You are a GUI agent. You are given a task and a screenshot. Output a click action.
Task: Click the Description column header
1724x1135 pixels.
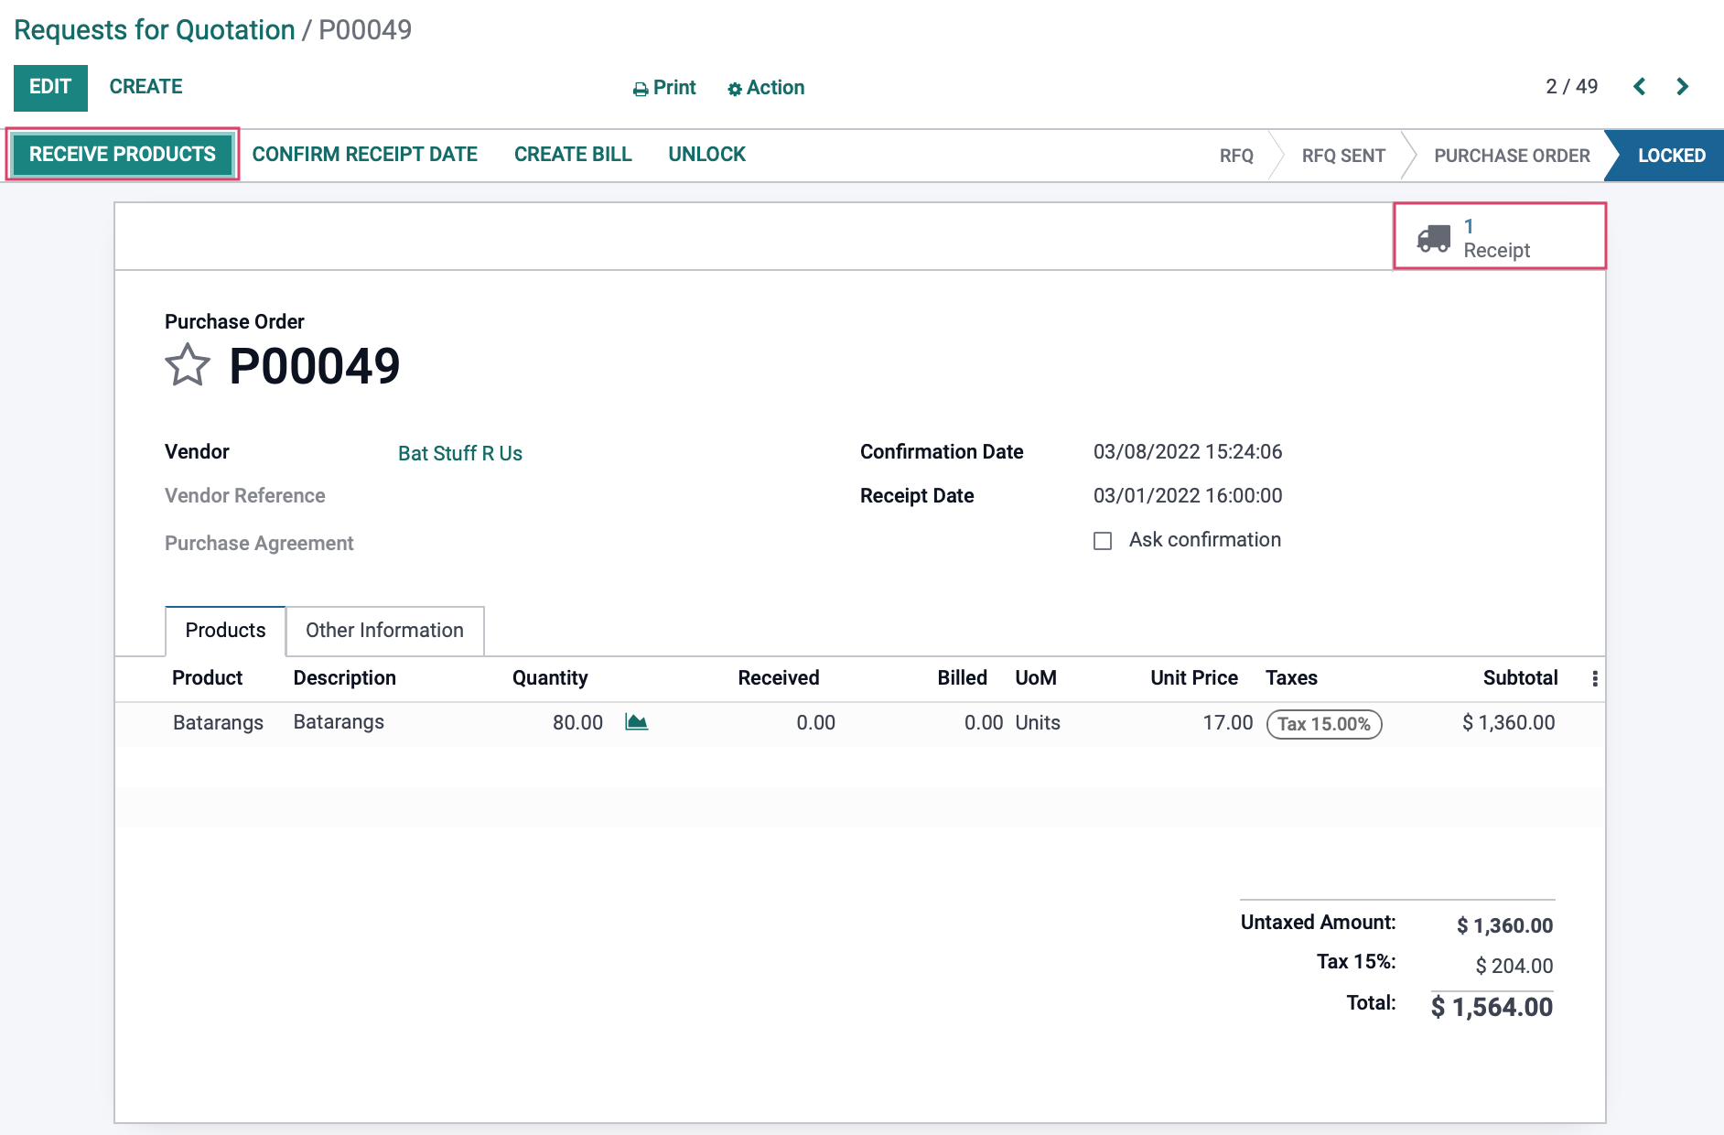344,678
